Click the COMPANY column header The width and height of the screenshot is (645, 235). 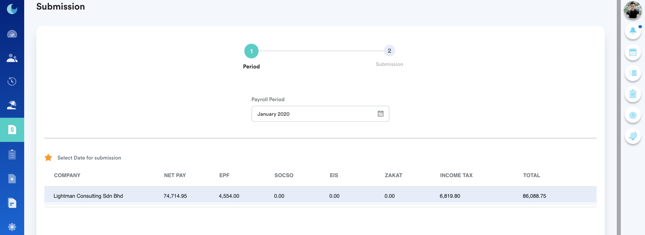coord(67,175)
